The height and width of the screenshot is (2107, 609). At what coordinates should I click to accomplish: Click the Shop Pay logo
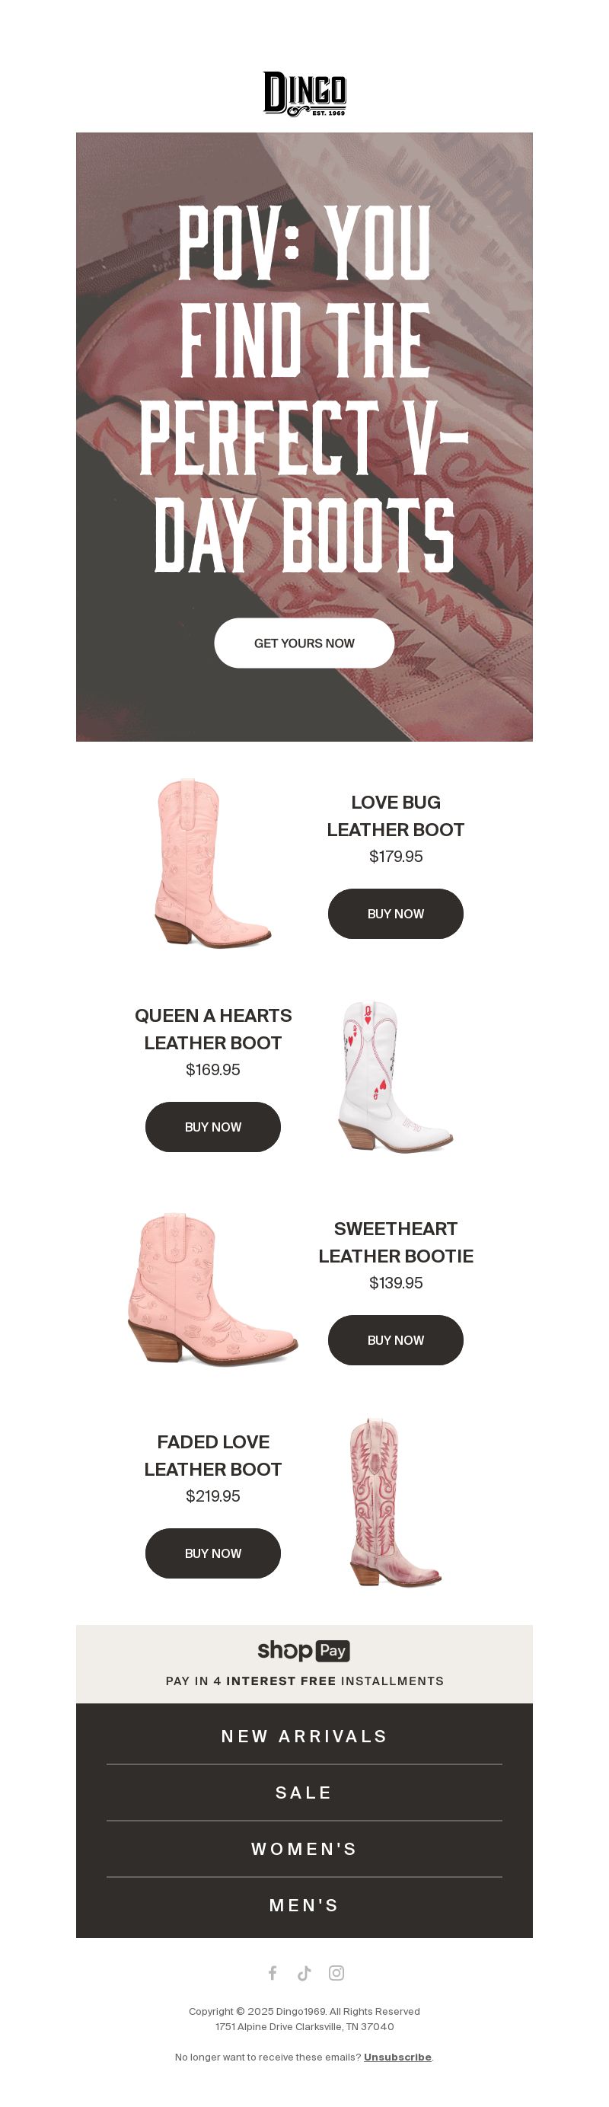pos(304,1650)
